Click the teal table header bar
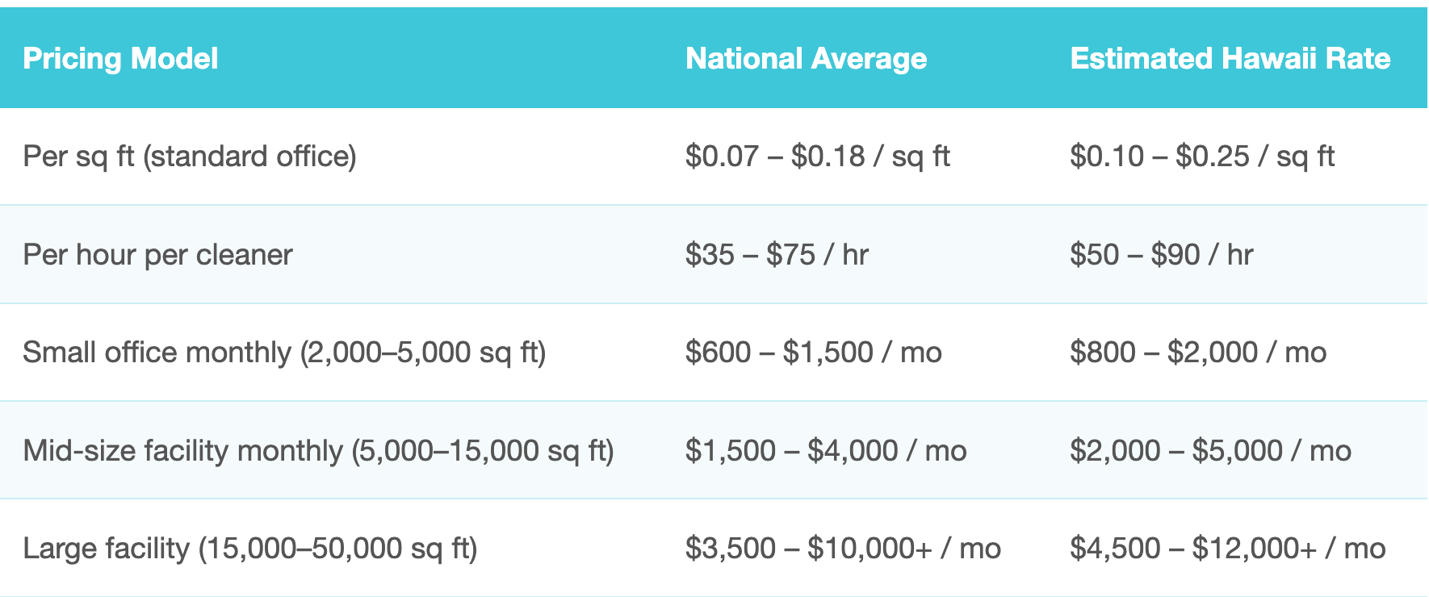The image size is (1429, 597). click(x=714, y=58)
